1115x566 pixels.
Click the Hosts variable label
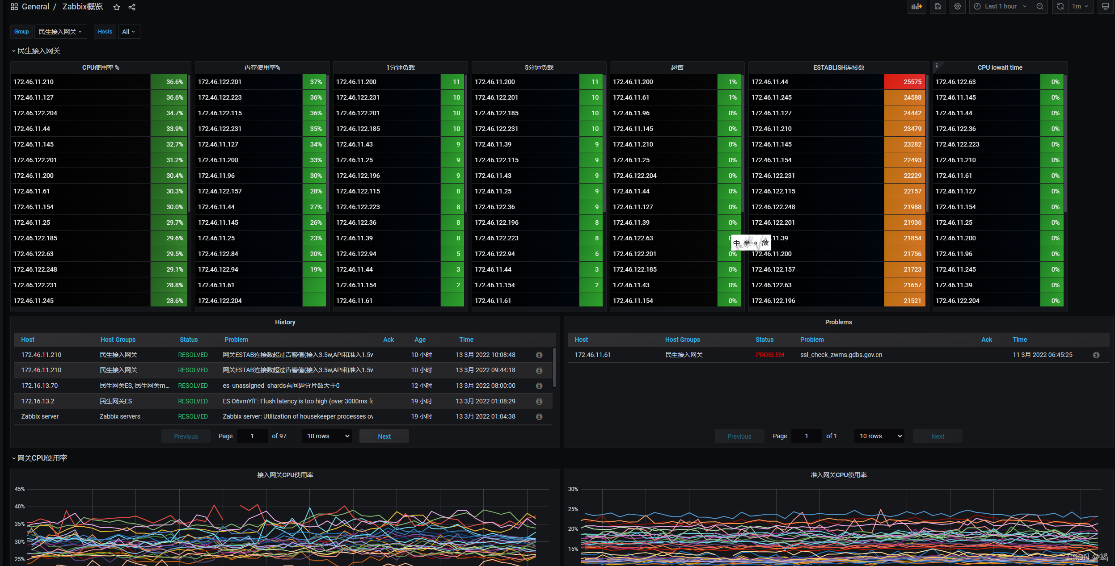point(105,32)
